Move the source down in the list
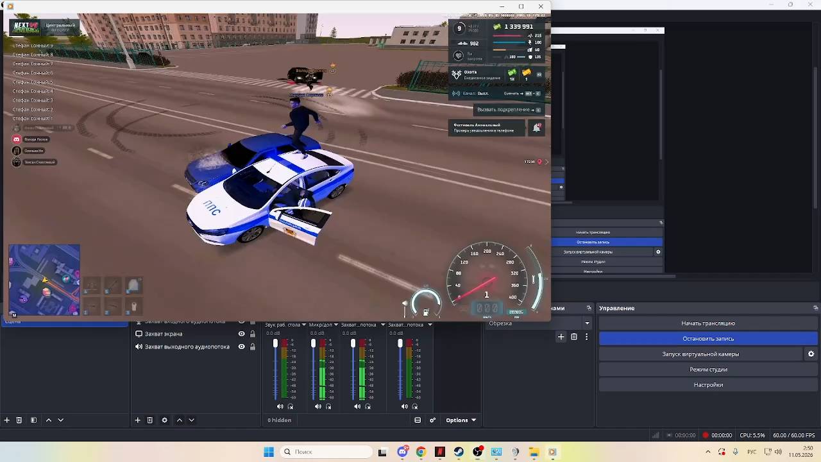The height and width of the screenshot is (462, 821). pyautogui.click(x=191, y=420)
